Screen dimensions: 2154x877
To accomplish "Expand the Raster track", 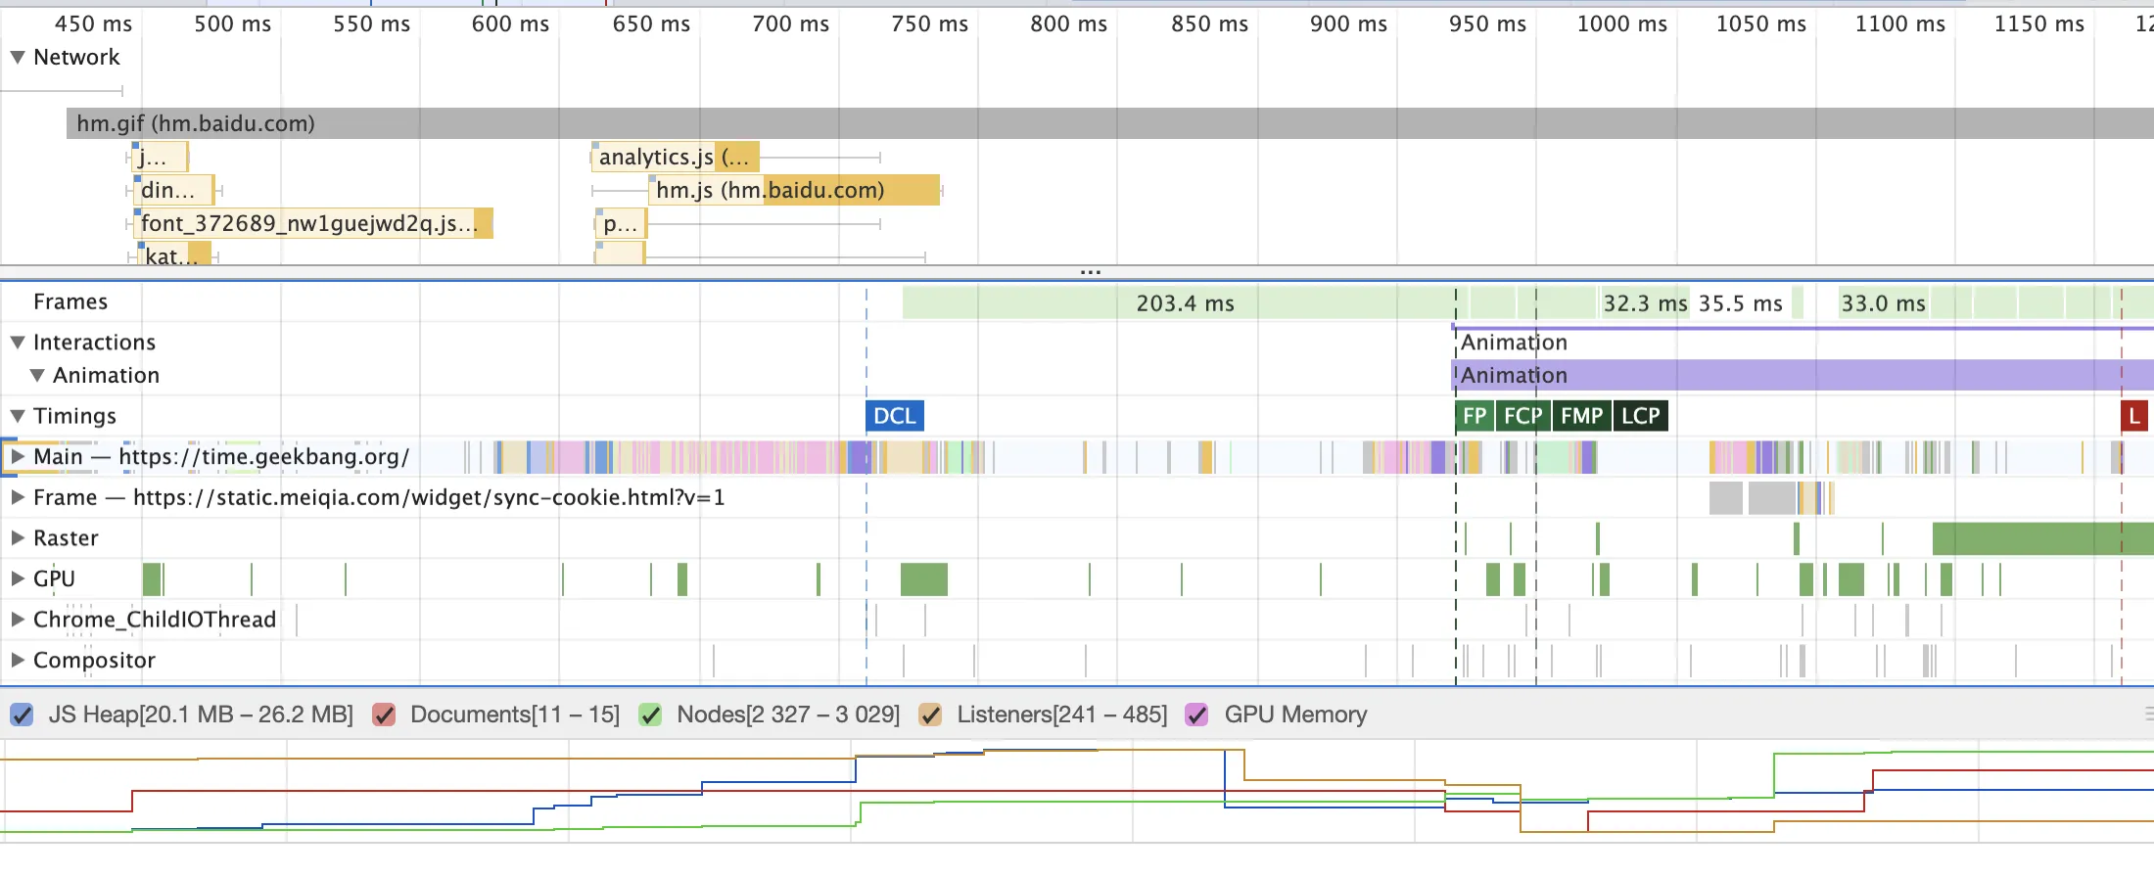I will 18,538.
